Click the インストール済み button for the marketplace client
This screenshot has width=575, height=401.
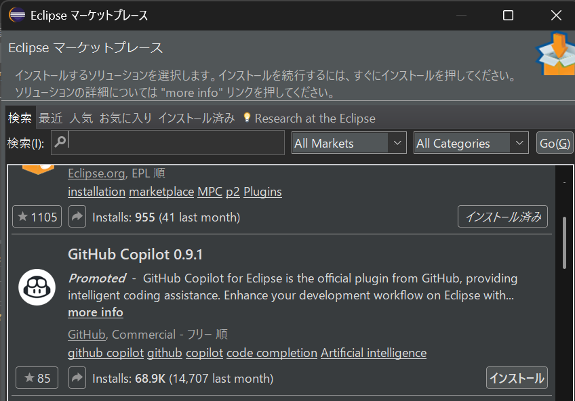[502, 217]
